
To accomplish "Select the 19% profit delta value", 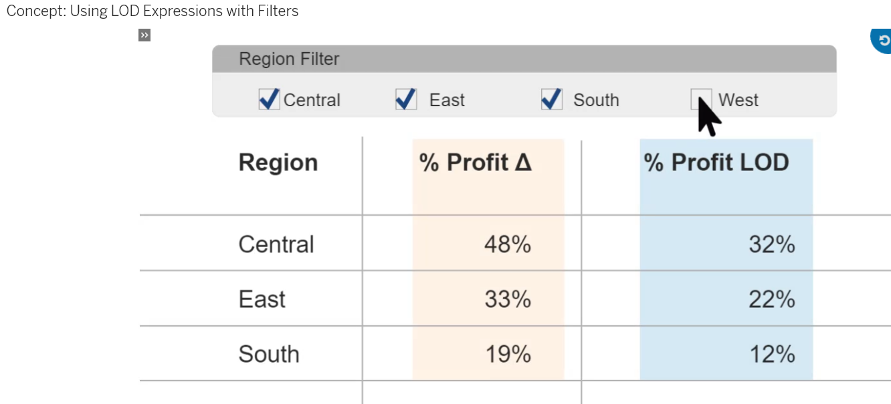I will tap(507, 354).
